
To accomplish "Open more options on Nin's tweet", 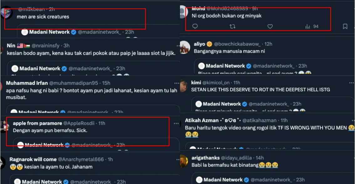I will click(x=177, y=46).
